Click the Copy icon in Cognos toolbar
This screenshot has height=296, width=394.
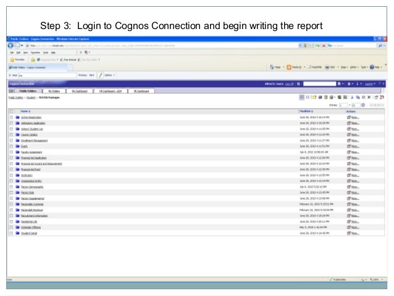tap(358, 97)
